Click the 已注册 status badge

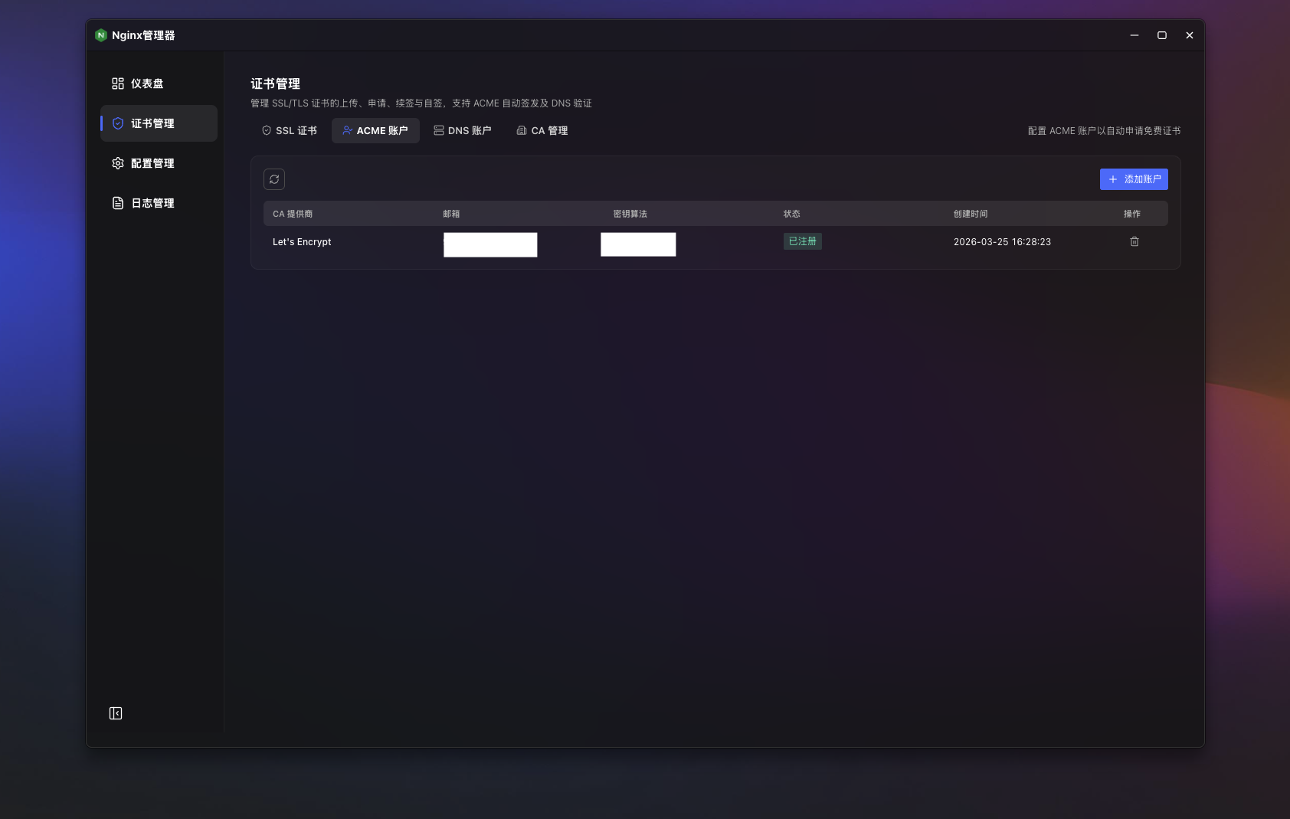(802, 241)
